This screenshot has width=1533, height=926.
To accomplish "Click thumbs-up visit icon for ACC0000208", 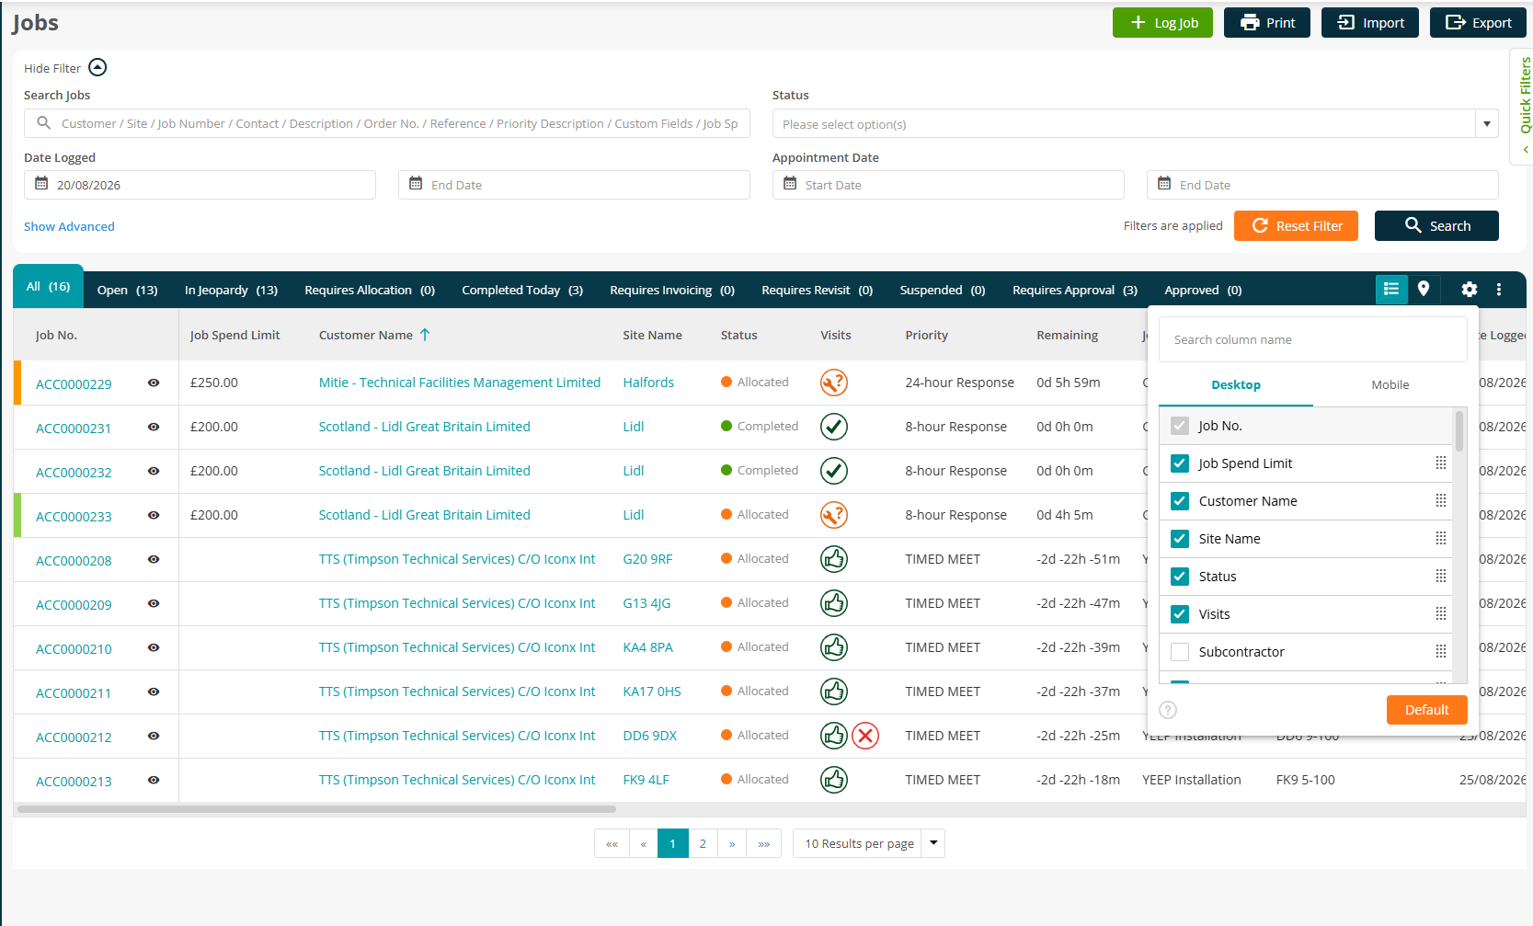I will pyautogui.click(x=834, y=559).
